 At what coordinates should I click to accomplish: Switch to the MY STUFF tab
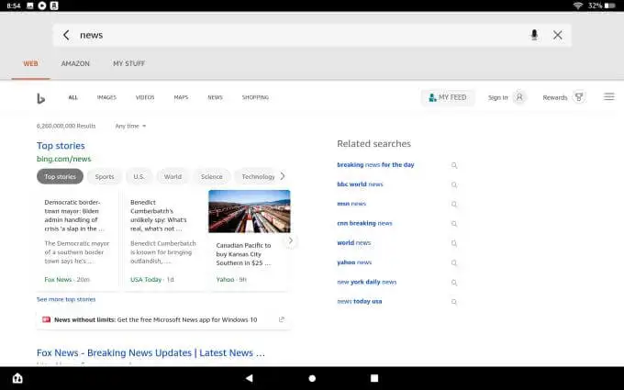(x=129, y=63)
